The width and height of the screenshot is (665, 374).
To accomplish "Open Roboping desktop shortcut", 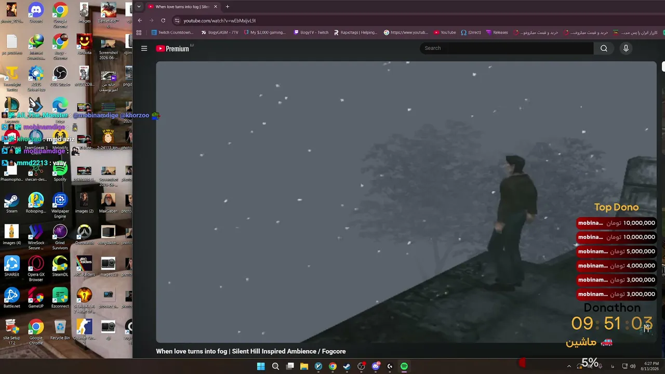I will coord(36,203).
